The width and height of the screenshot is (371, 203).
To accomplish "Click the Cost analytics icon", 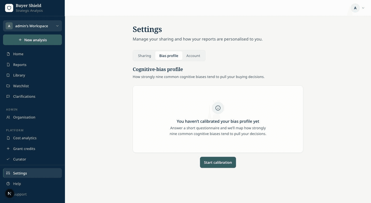I will pos(8,138).
